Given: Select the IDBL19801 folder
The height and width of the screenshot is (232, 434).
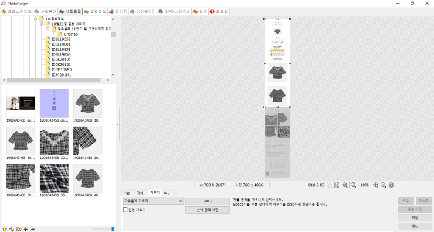Looking at the screenshot, I should pyautogui.click(x=61, y=44).
